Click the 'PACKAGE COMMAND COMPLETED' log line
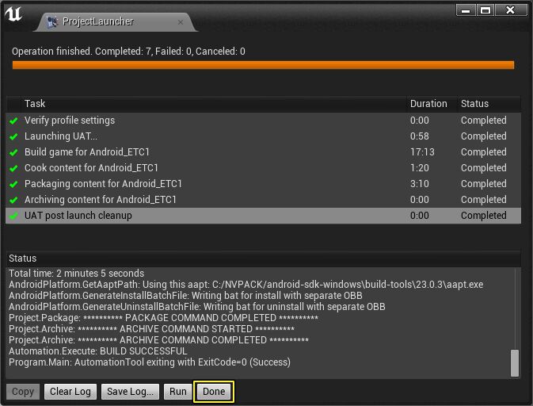The image size is (533, 406). pos(163,318)
